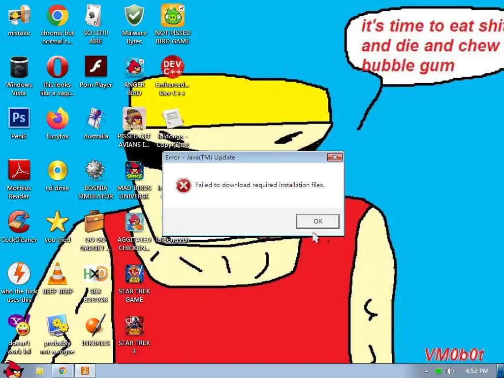
Task: Open the 'STAR TREK 3' game icon
Action: [134, 334]
